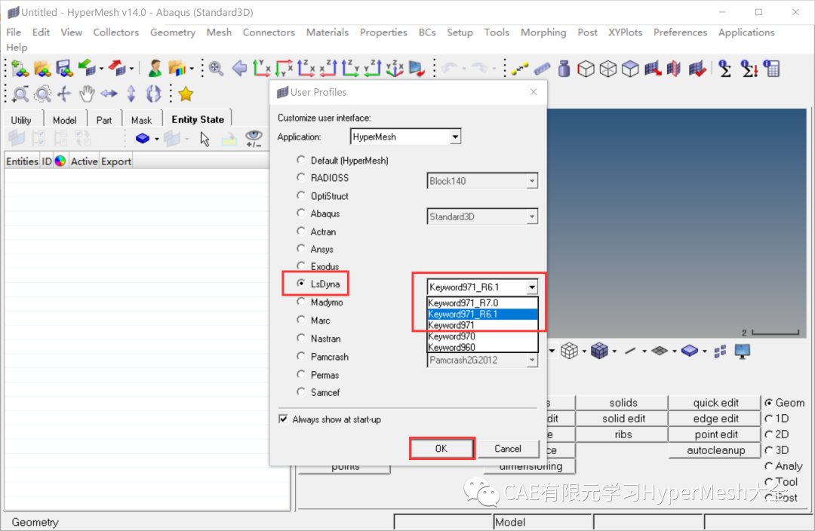
Task: Expand the Standard3D dropdown
Action: coord(533,216)
